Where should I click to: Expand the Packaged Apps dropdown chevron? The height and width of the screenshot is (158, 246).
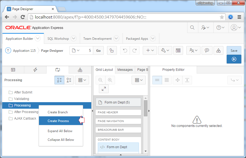point(153,38)
